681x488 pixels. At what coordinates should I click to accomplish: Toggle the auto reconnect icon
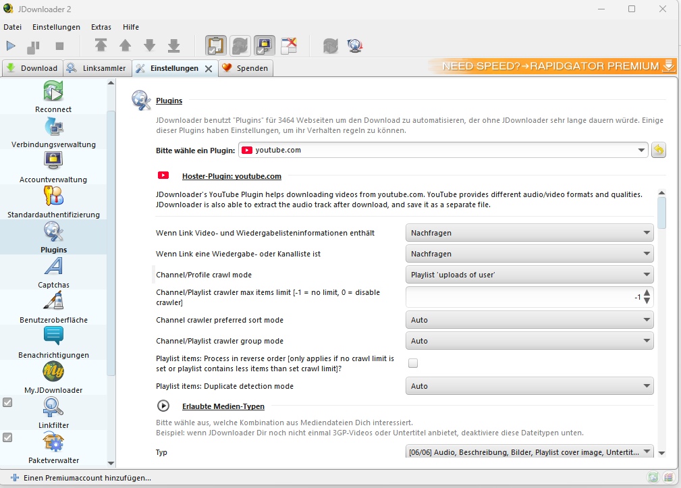tap(240, 46)
